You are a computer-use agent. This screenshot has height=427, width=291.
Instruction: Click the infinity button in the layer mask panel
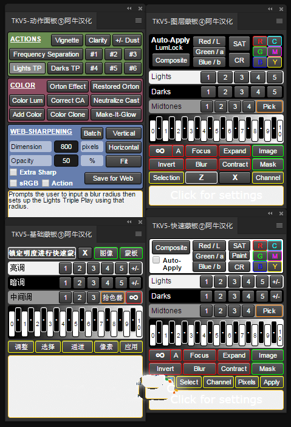tap(160, 151)
